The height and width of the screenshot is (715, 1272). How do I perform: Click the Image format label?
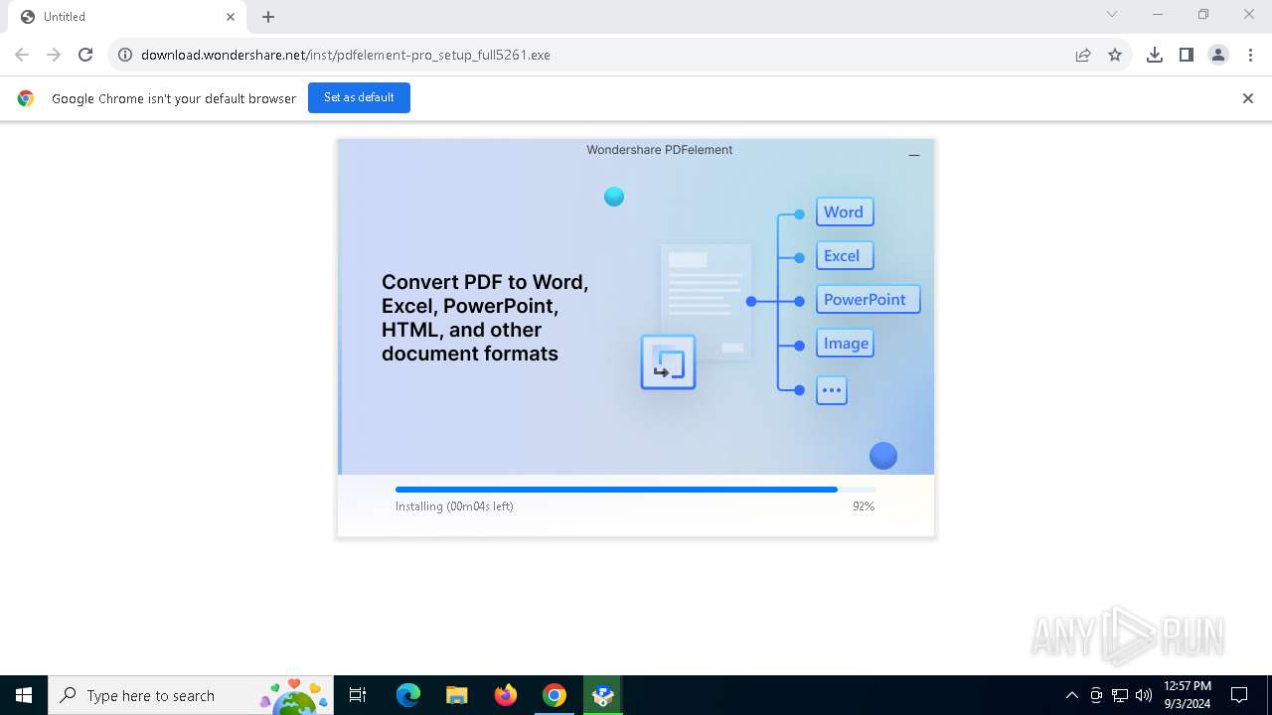845,343
